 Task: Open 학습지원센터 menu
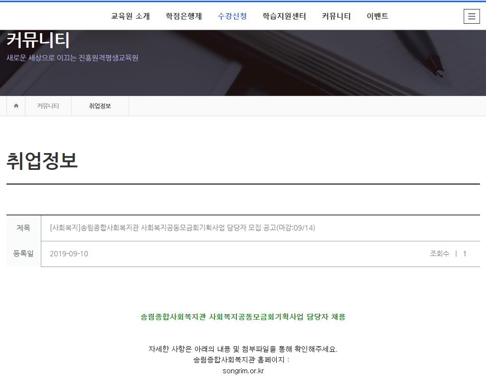pyautogui.click(x=284, y=16)
